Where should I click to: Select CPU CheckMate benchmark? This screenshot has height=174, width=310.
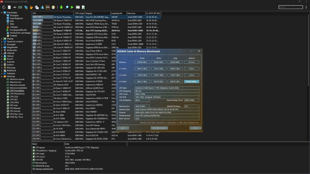click(x=17, y=91)
